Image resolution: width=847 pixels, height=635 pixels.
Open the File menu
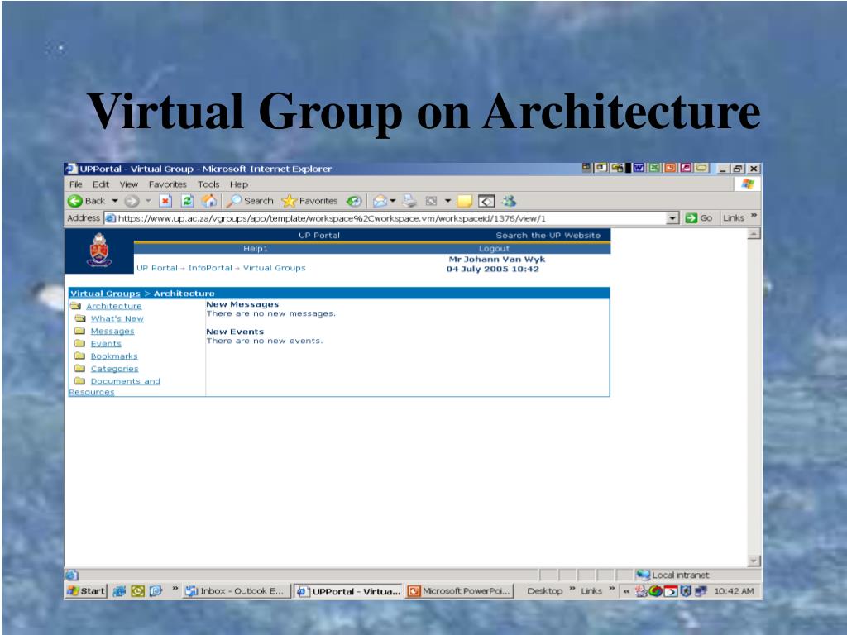[x=75, y=184]
